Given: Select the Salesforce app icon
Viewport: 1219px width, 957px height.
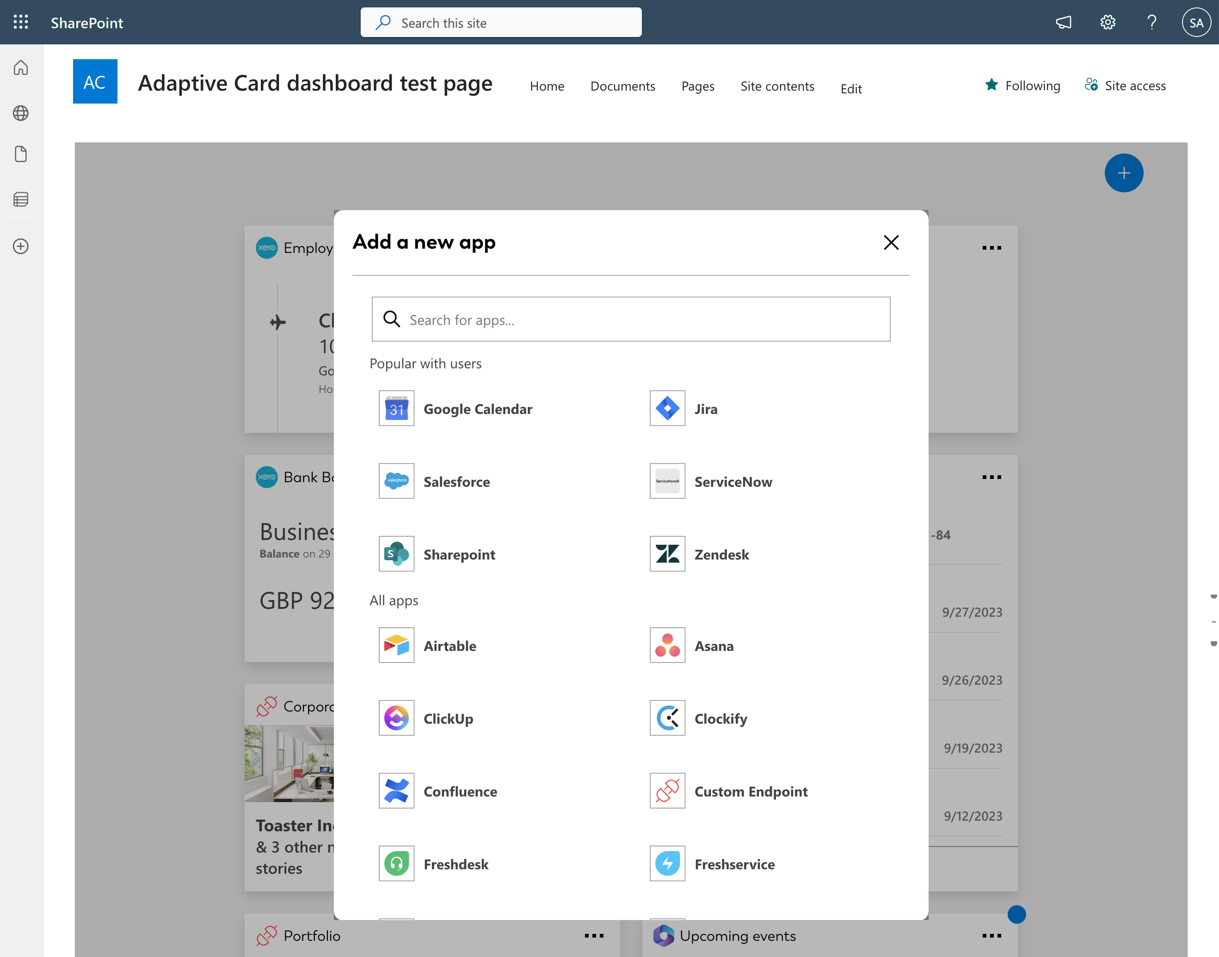Looking at the screenshot, I should pyautogui.click(x=396, y=481).
